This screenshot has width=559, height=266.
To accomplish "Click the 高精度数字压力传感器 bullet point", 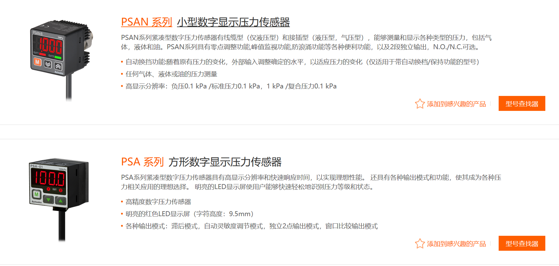I will click(158, 202).
